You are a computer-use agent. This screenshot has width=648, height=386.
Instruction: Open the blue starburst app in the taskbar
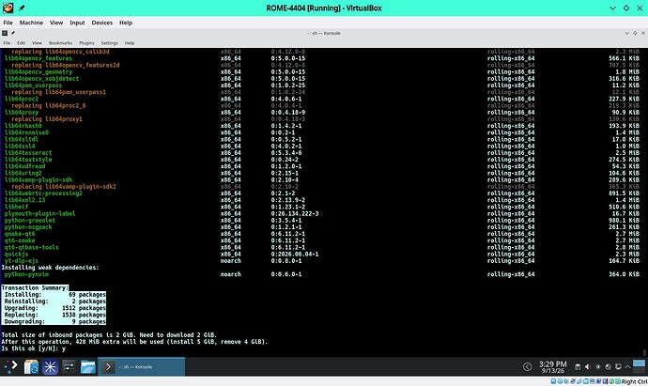coord(50,366)
